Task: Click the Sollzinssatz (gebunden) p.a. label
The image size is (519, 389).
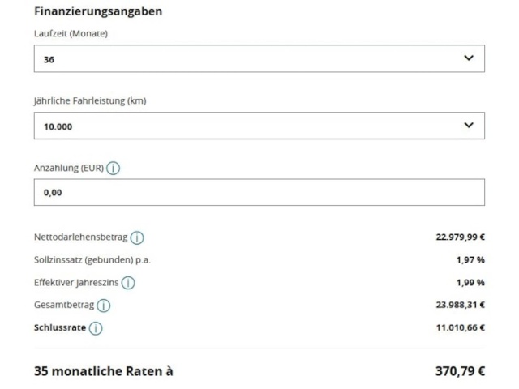Action: 92,260
